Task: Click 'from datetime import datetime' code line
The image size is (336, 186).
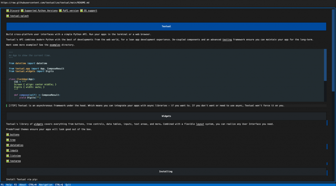Action: [x=28, y=63]
